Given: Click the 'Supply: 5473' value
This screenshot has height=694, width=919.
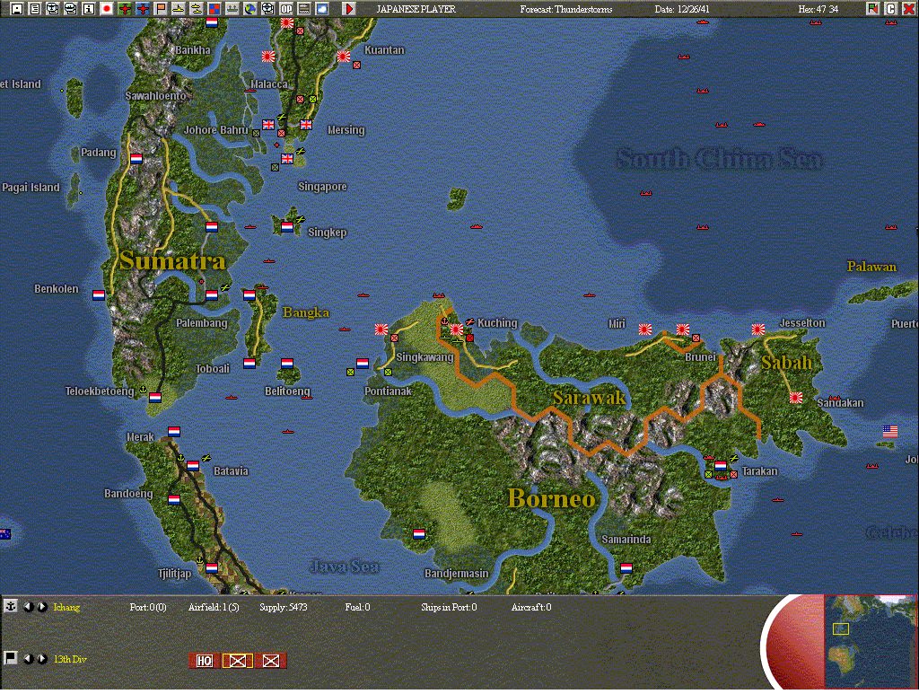Looking at the screenshot, I should (283, 607).
